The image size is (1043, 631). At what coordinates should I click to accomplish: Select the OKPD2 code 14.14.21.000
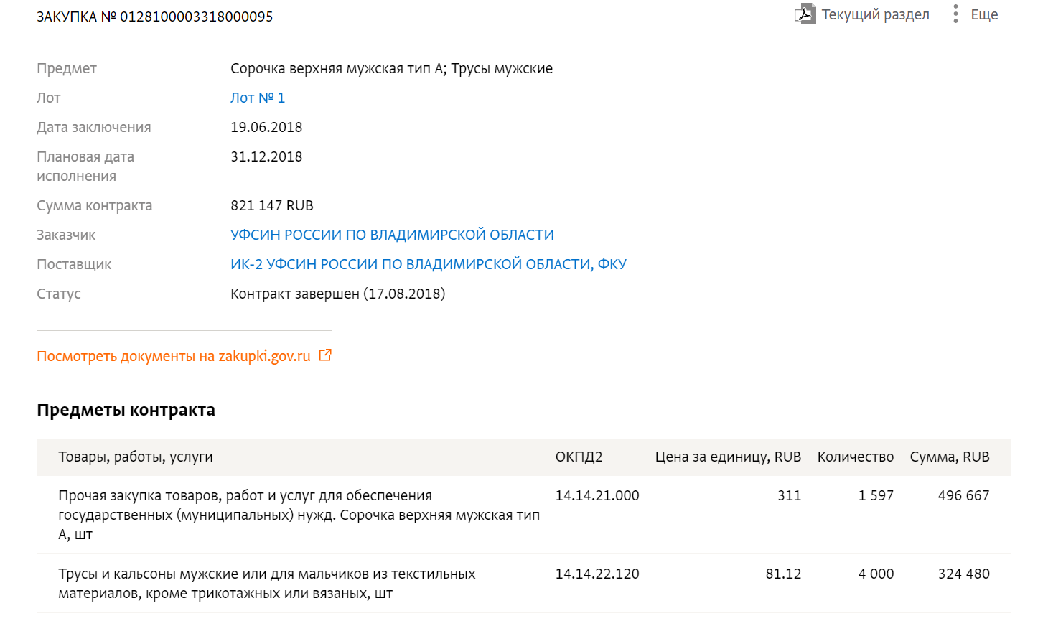[x=597, y=495]
